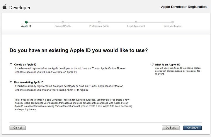The image size is (211, 137).
Task: Click the Continue button
Action: pyautogui.click(x=192, y=128)
